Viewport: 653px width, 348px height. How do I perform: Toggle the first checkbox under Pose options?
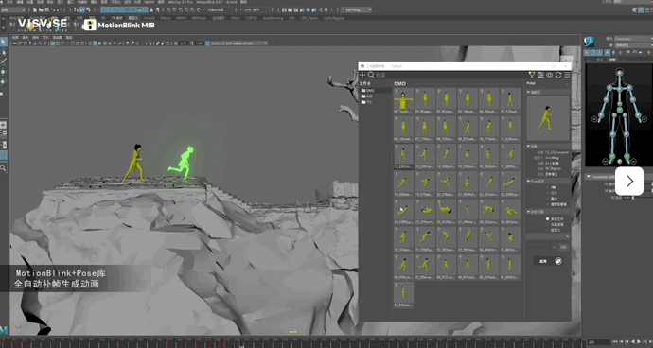pyautogui.click(x=548, y=187)
